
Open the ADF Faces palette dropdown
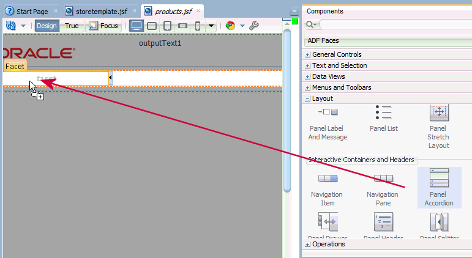point(388,40)
